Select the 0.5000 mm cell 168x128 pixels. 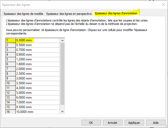tap(37, 45)
